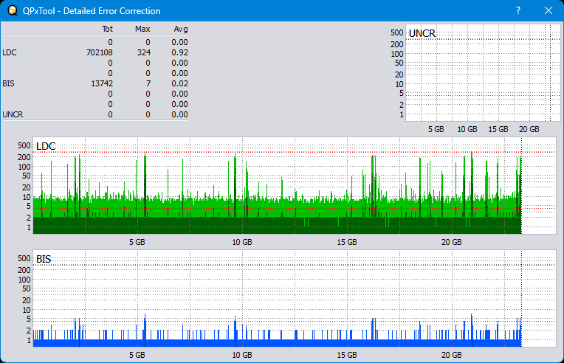This screenshot has width=564, height=363.
Task: Close the Detailed Error Correction window
Action: tap(548, 10)
